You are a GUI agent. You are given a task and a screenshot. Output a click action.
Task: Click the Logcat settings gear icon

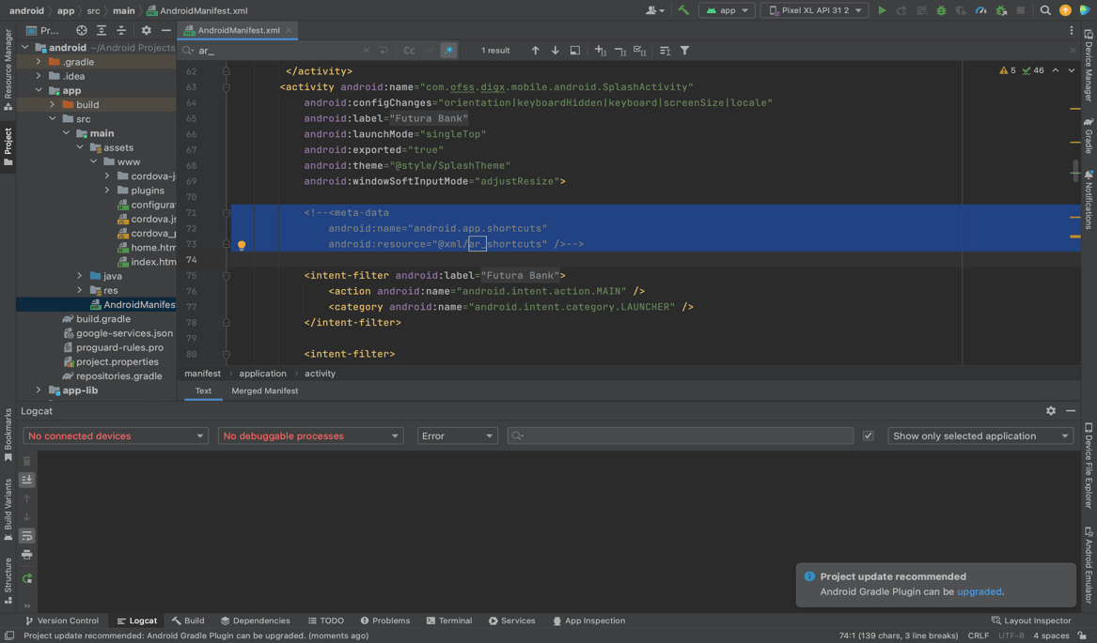(x=1051, y=411)
